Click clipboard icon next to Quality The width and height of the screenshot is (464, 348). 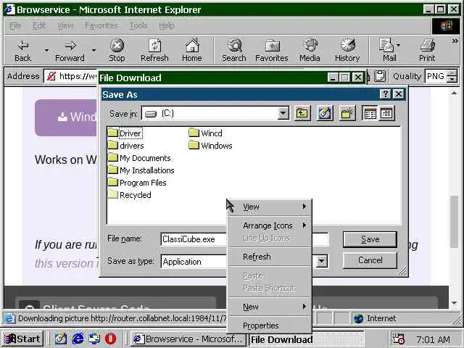380,76
